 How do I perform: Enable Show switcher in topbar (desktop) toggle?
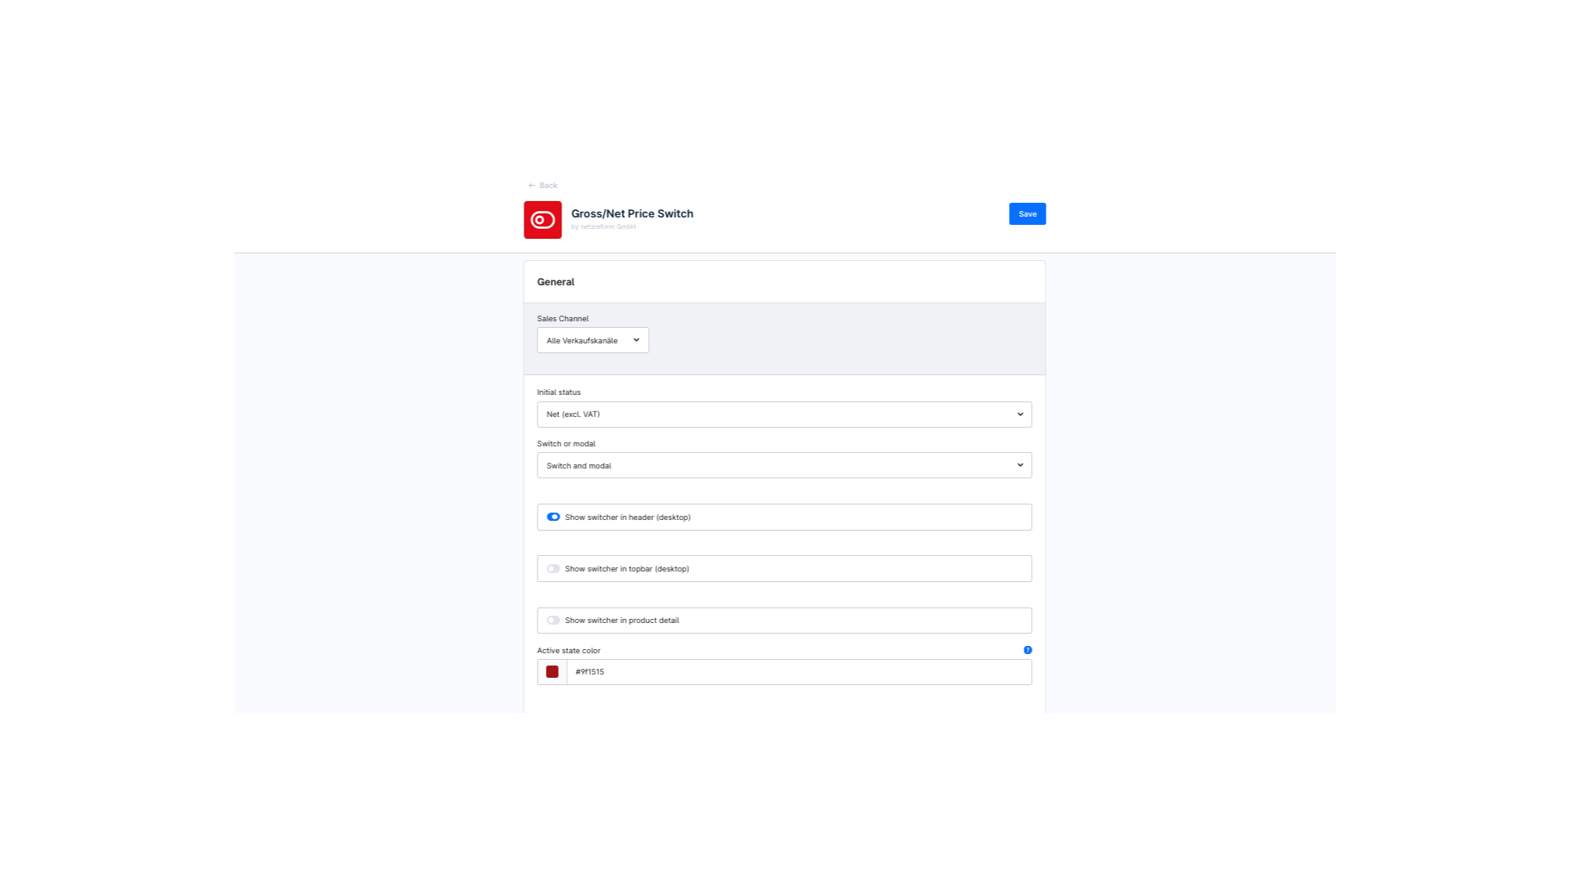point(554,569)
